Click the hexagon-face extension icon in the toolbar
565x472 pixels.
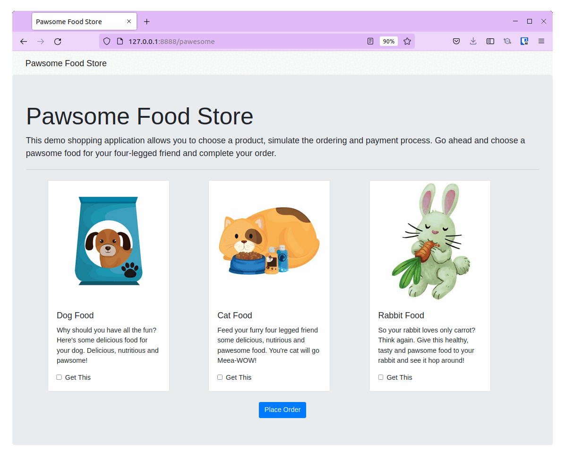507,41
